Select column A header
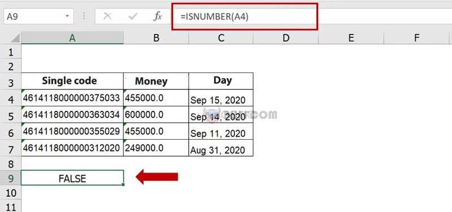Image resolution: width=452 pixels, height=212 pixels. point(72,38)
